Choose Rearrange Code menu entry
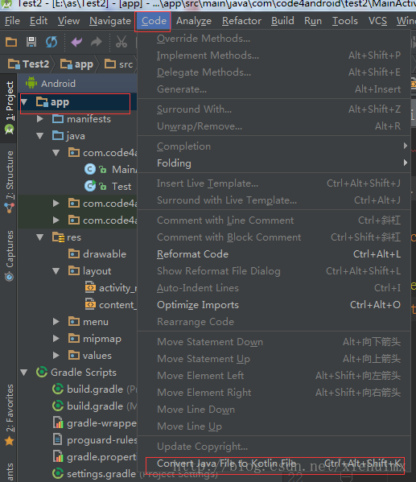Image resolution: width=416 pixels, height=482 pixels. 274,322
